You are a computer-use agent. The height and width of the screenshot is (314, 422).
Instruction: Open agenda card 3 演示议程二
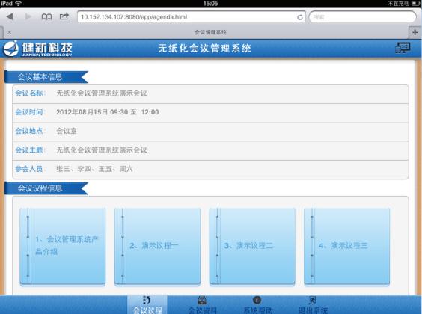pyautogui.click(x=252, y=247)
